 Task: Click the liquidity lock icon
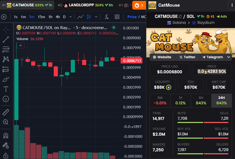(x=168, y=87)
